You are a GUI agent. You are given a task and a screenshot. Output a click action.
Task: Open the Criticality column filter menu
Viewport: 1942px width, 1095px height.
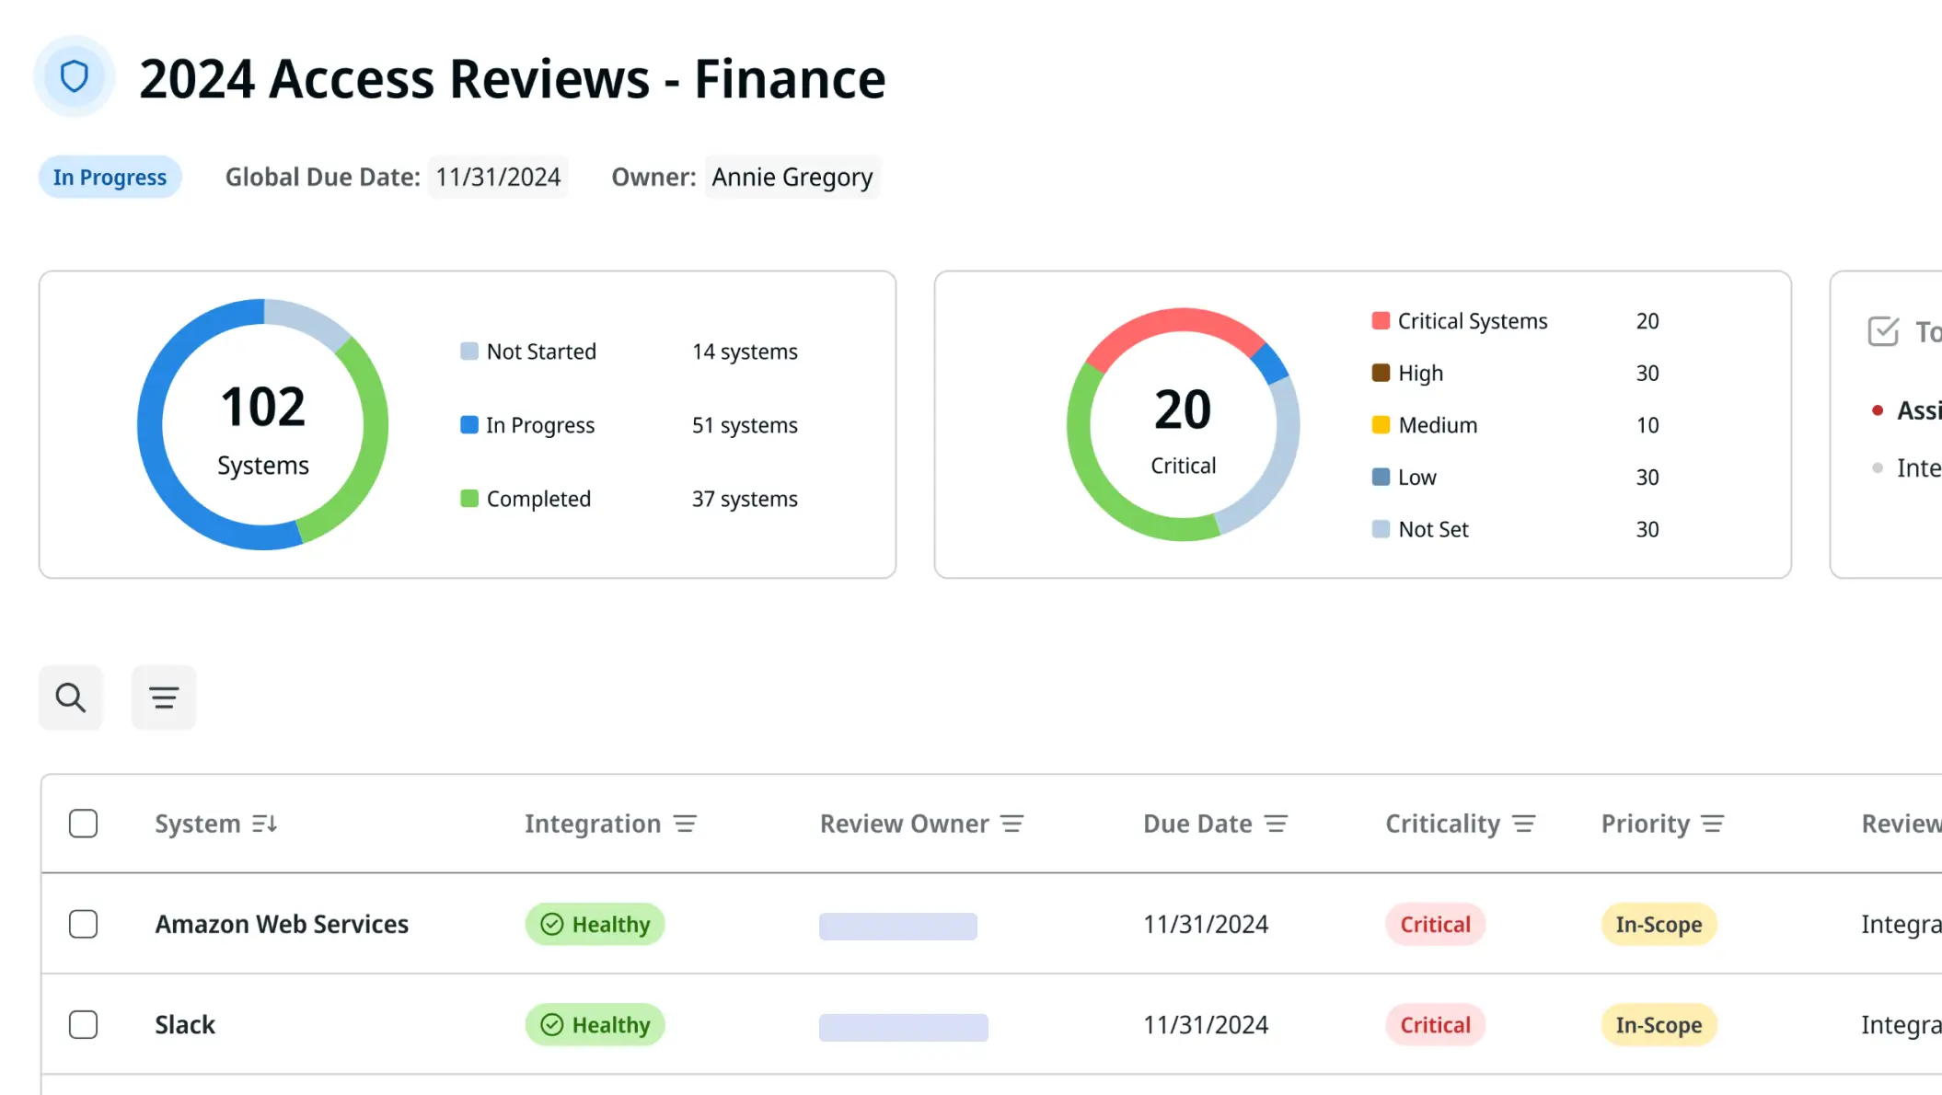click(1524, 824)
